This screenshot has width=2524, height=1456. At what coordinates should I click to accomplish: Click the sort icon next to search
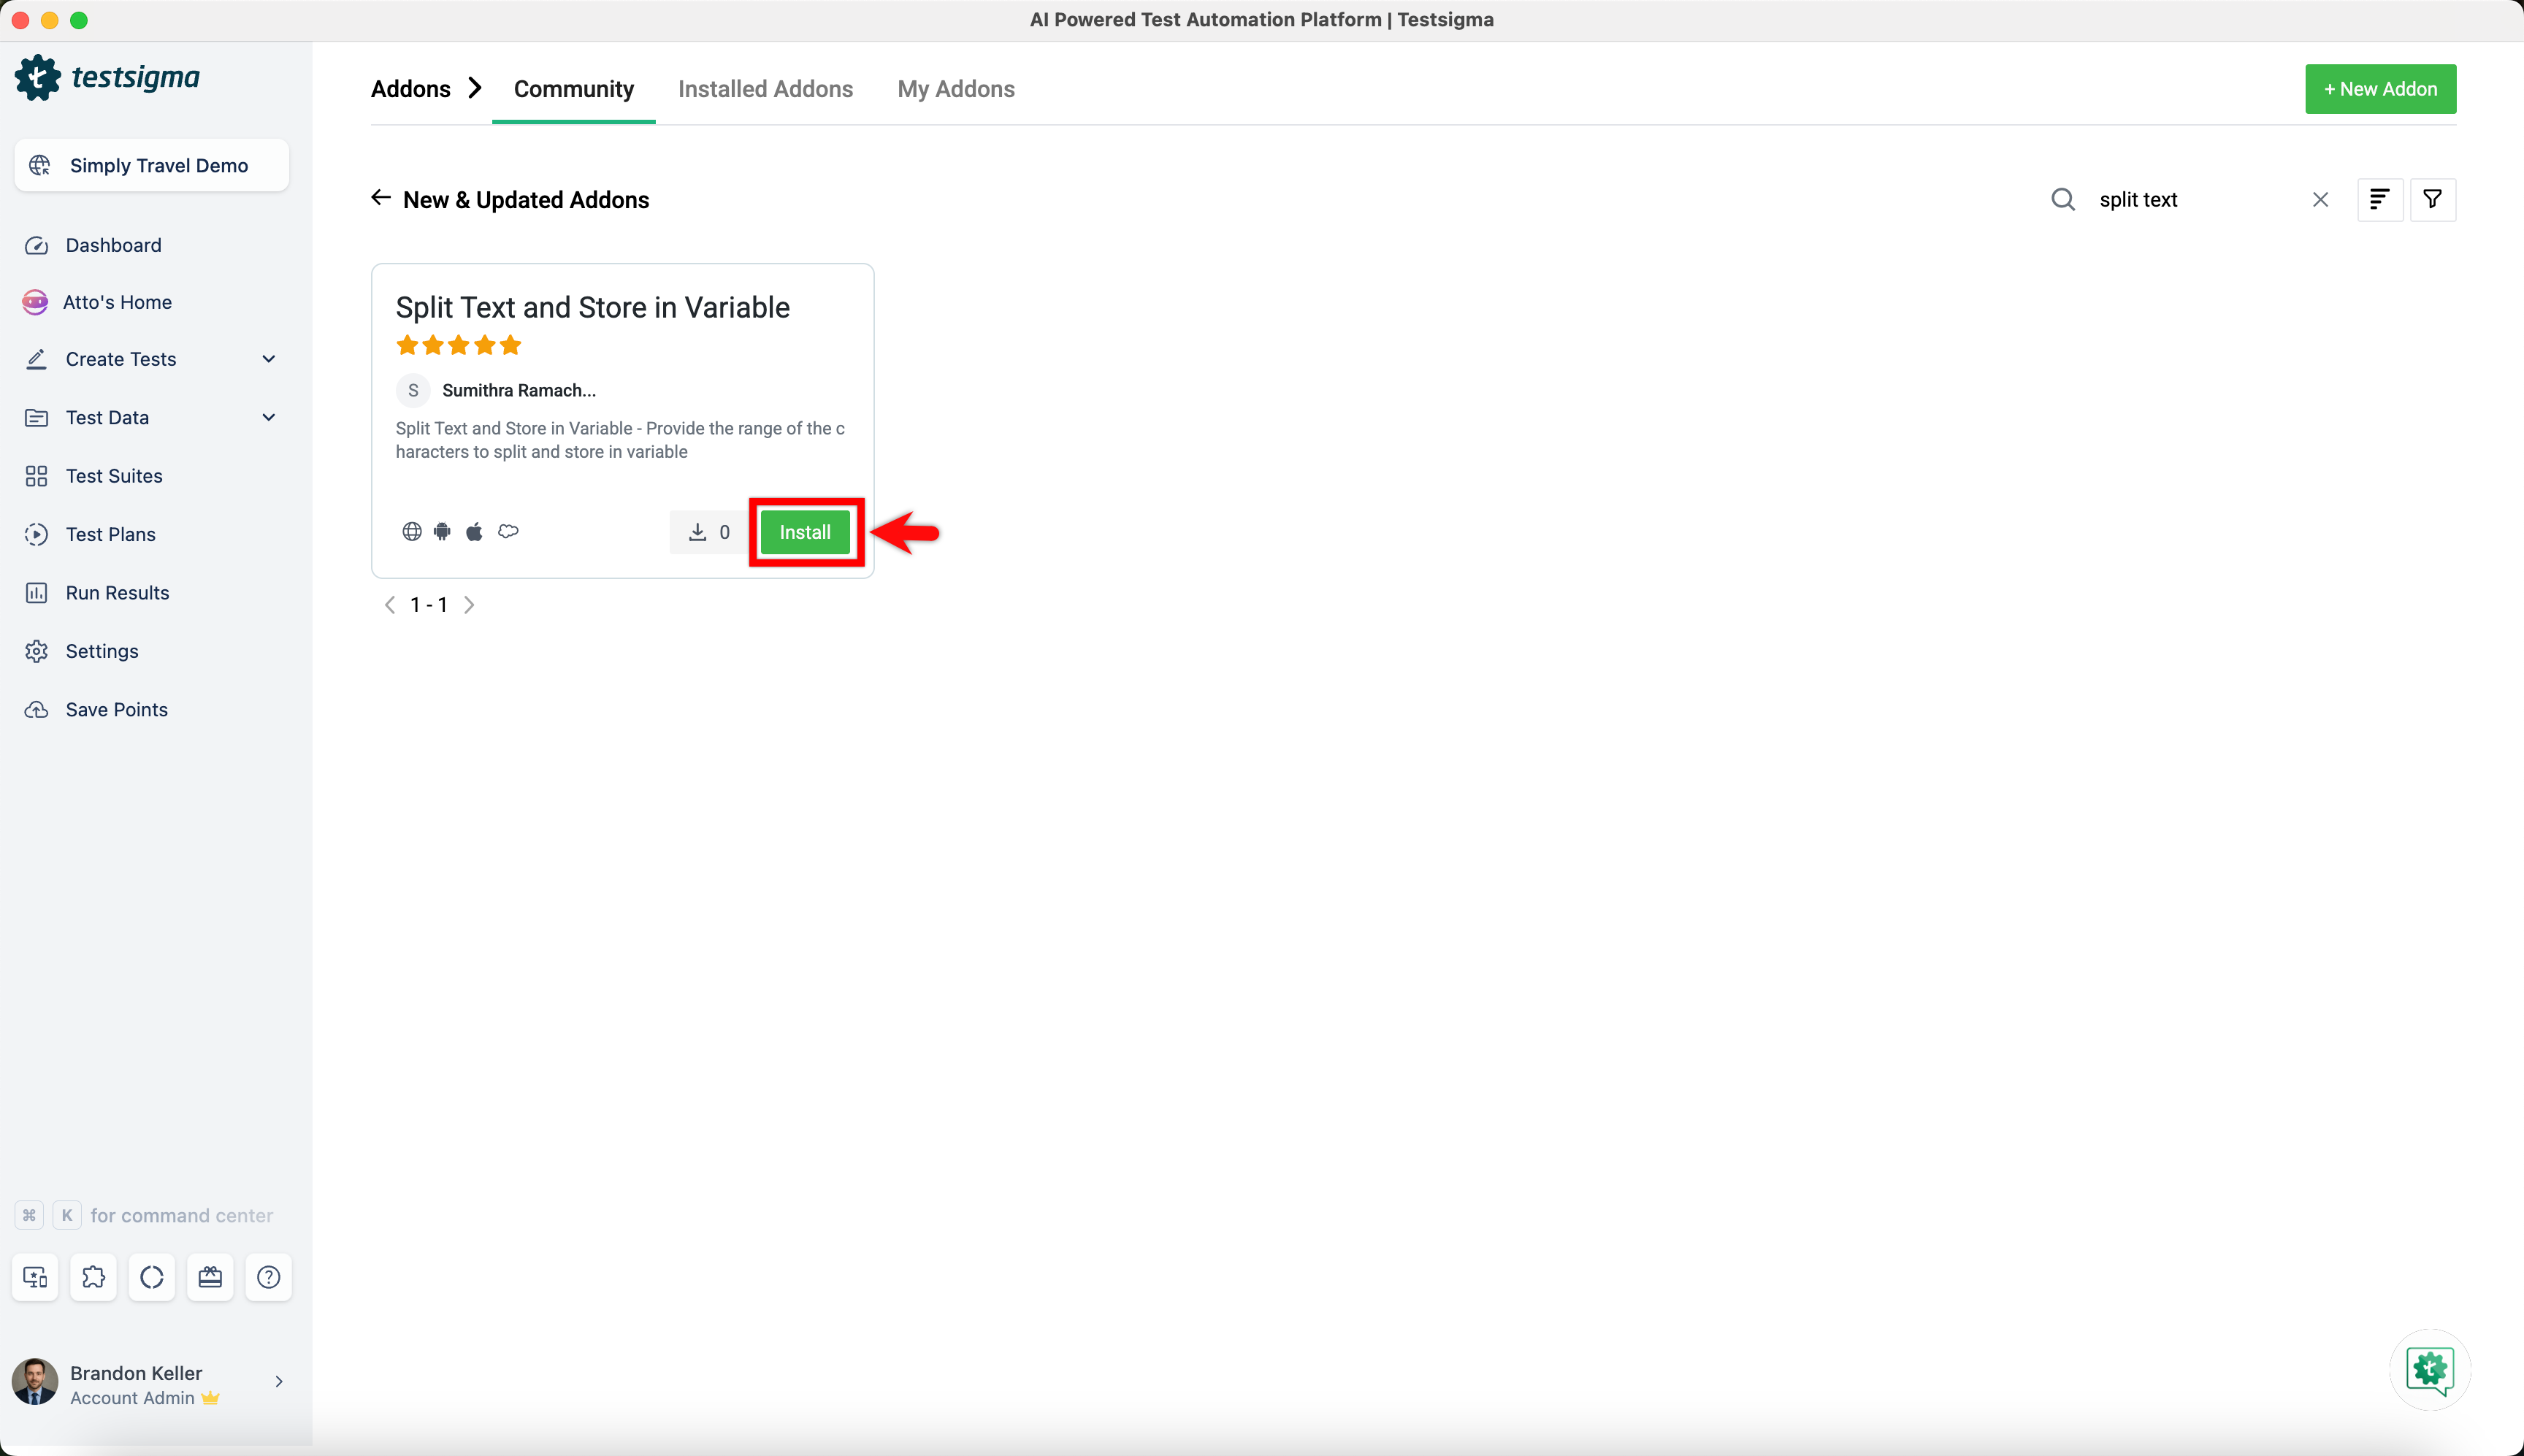(x=2379, y=199)
